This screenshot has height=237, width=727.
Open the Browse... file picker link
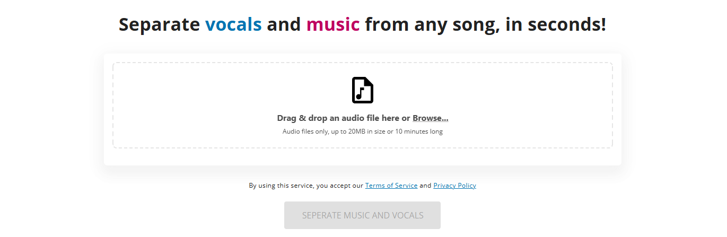pos(430,118)
